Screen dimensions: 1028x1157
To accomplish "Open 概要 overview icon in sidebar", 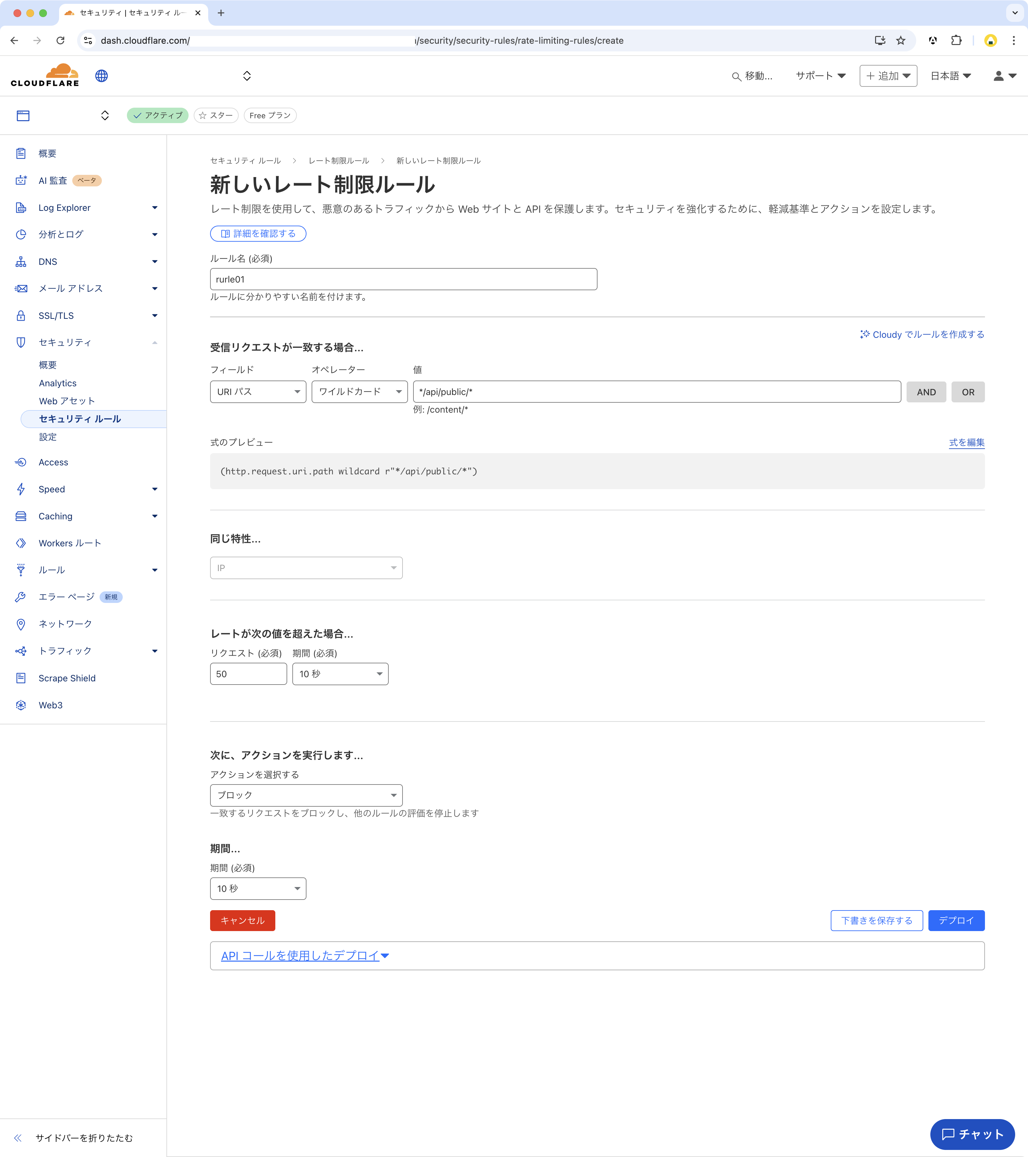I will [x=21, y=153].
